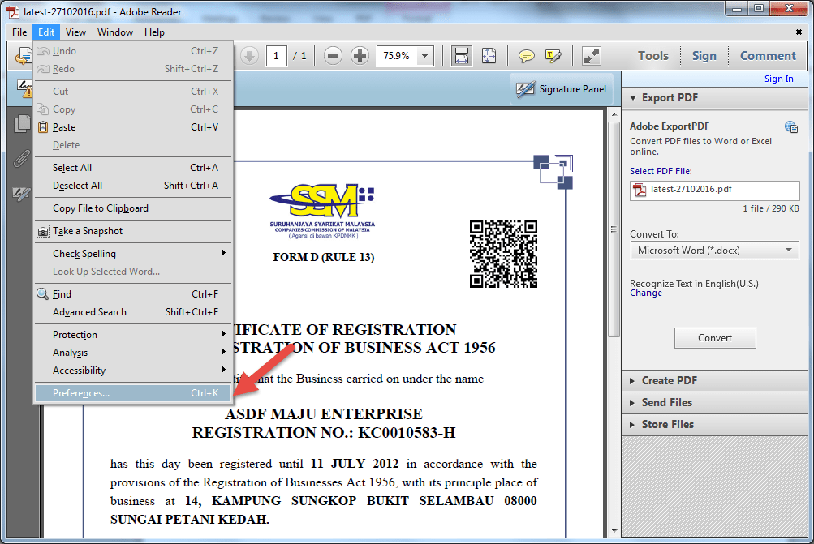The width and height of the screenshot is (814, 544).
Task: Select the Highlight Text tool
Action: [x=553, y=55]
